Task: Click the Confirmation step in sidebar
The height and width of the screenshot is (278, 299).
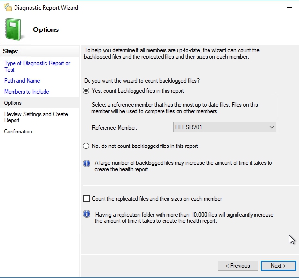Action: 18,132
